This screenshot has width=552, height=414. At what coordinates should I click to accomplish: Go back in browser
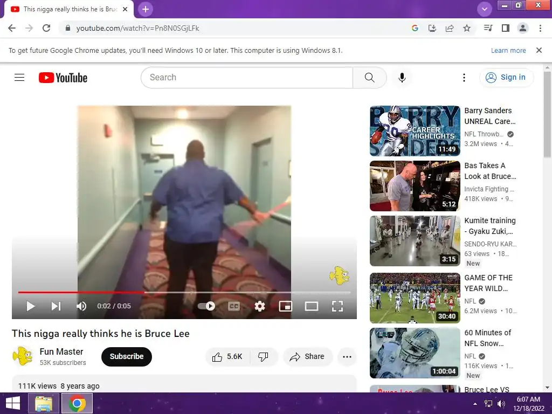pyautogui.click(x=12, y=28)
